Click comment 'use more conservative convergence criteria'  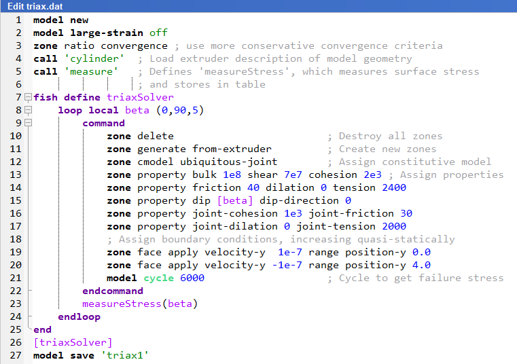(315, 45)
